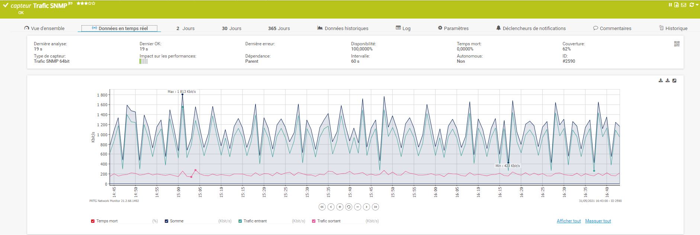
Task: Set priority with the fifth star
Action: coord(93,3)
